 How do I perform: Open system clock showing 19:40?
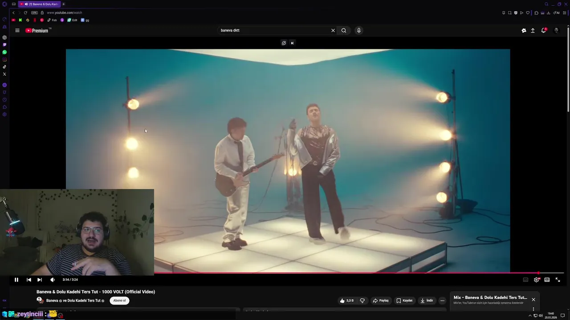551,314
